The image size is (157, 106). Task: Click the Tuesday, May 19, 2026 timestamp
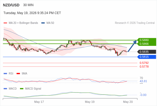click(x=32, y=13)
